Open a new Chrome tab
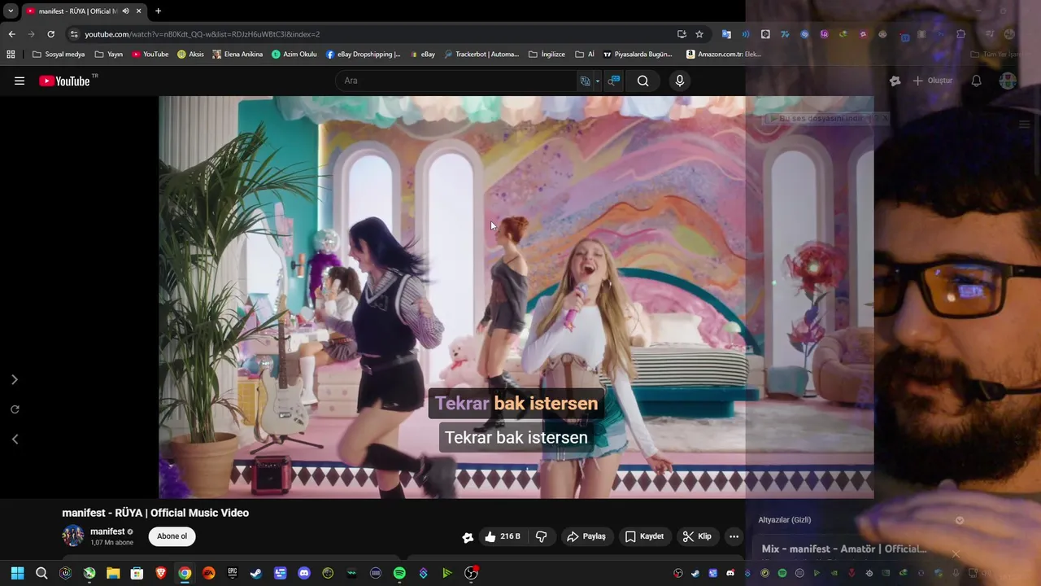This screenshot has height=586, width=1041. click(158, 11)
